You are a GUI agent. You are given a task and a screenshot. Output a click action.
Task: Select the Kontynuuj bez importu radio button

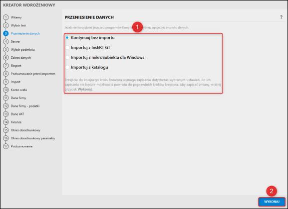click(x=67, y=37)
